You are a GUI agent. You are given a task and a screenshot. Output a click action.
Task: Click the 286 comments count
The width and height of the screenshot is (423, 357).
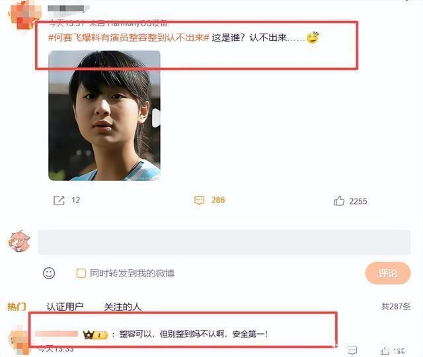218,200
